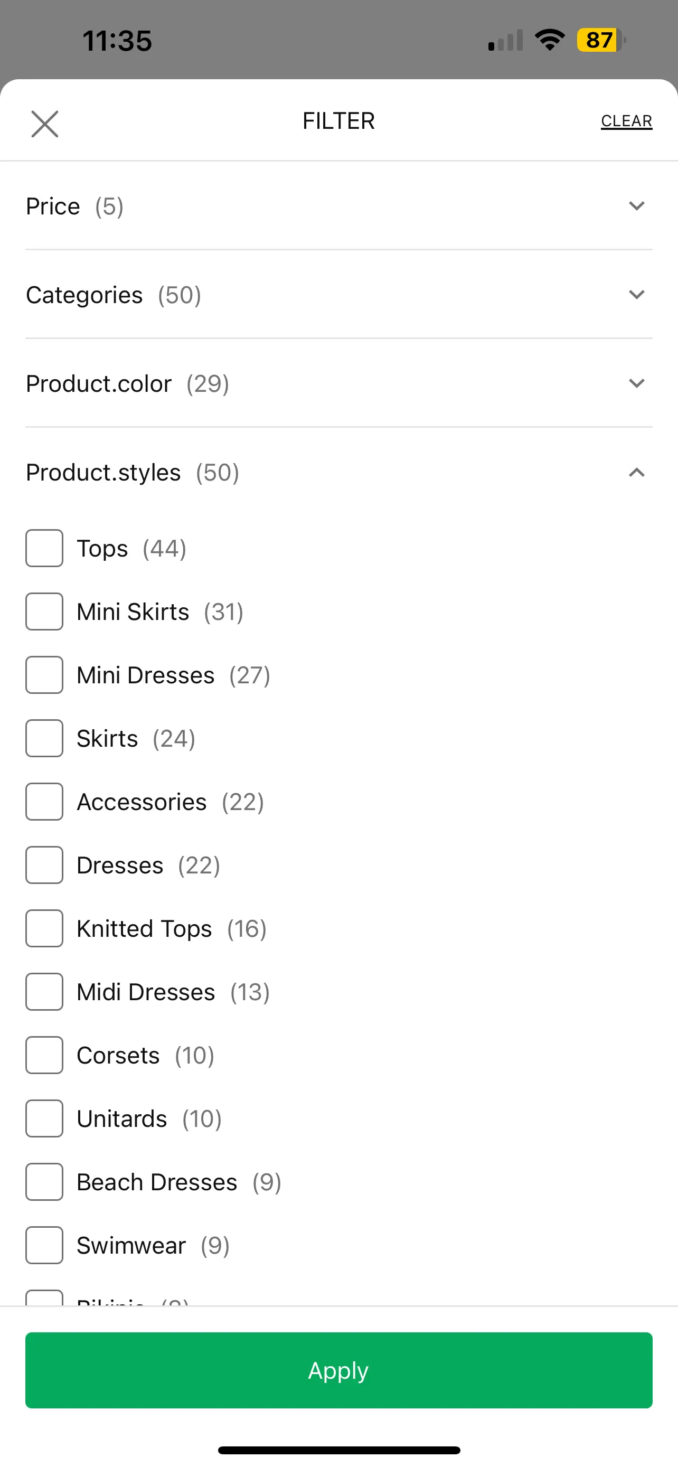Tap the battery indicator showing 87
Image resolution: width=678 pixels, height=1467 pixels.
coord(601,40)
